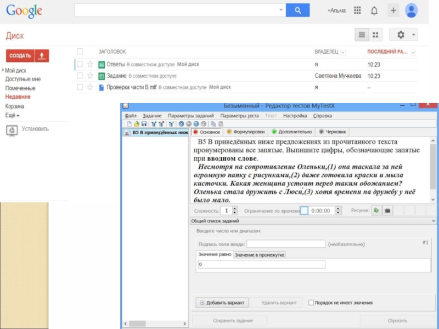Click the Сохранить задание button
Viewport: 439px width, 329px height.
[229, 321]
